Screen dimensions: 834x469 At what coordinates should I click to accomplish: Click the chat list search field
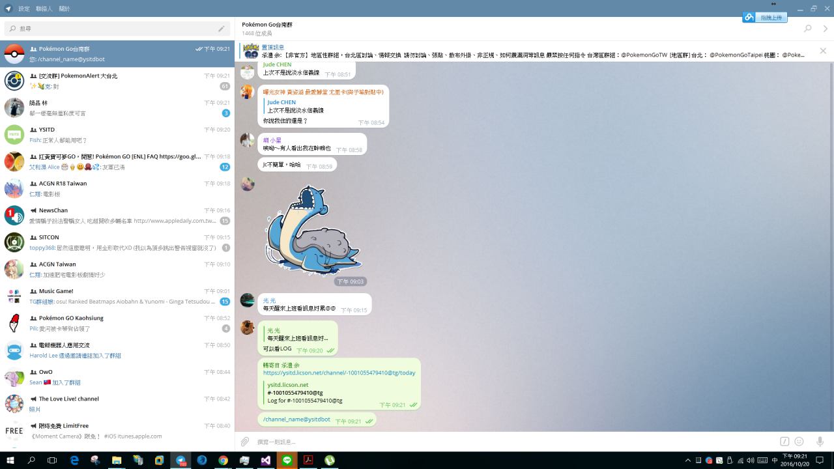(117, 29)
